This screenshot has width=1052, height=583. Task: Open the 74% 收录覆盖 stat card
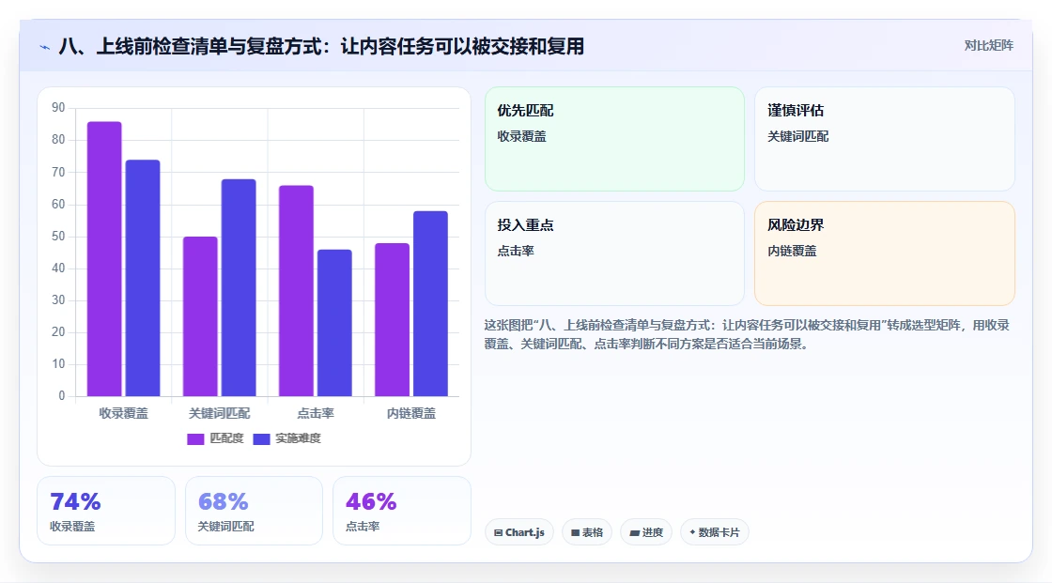click(106, 511)
